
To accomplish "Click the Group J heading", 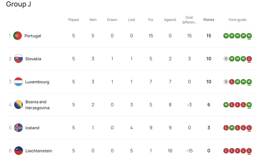I will 18,4.
